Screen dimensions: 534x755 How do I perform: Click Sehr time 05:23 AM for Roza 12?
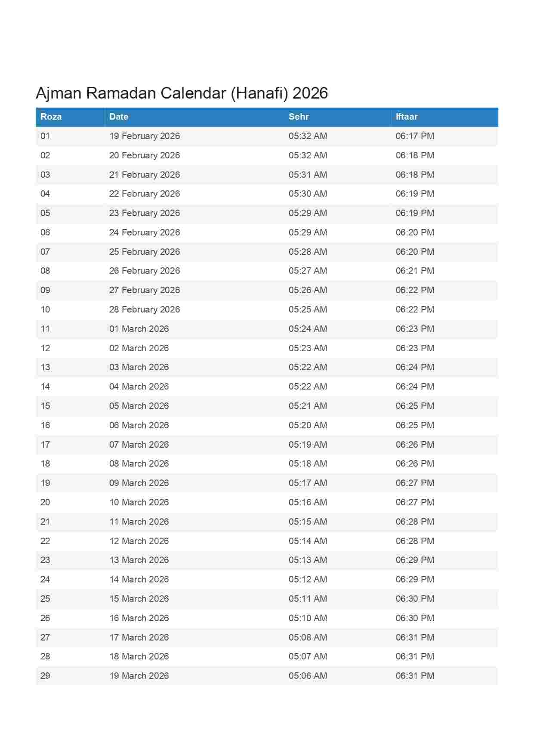pos(308,348)
